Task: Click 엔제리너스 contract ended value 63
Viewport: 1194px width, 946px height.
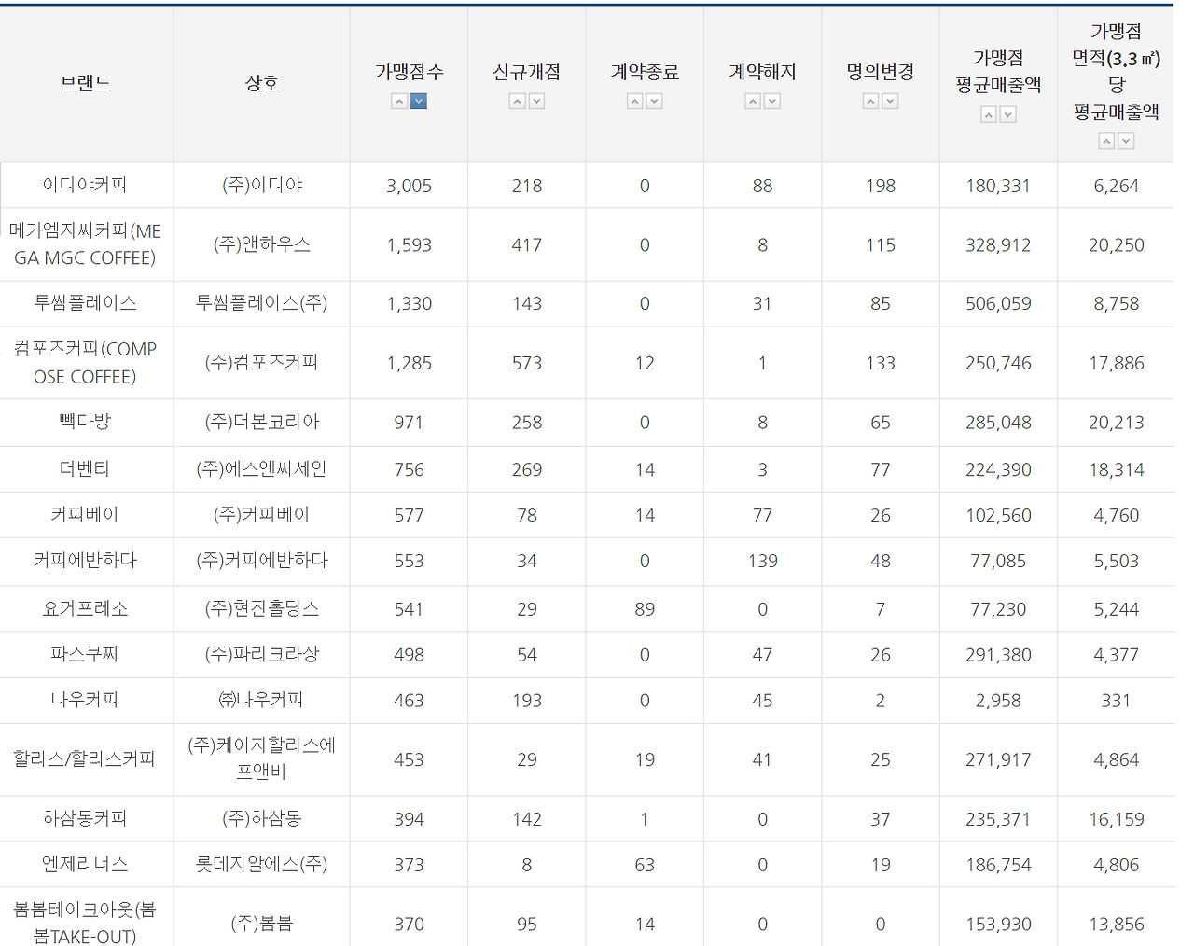Action: [645, 865]
